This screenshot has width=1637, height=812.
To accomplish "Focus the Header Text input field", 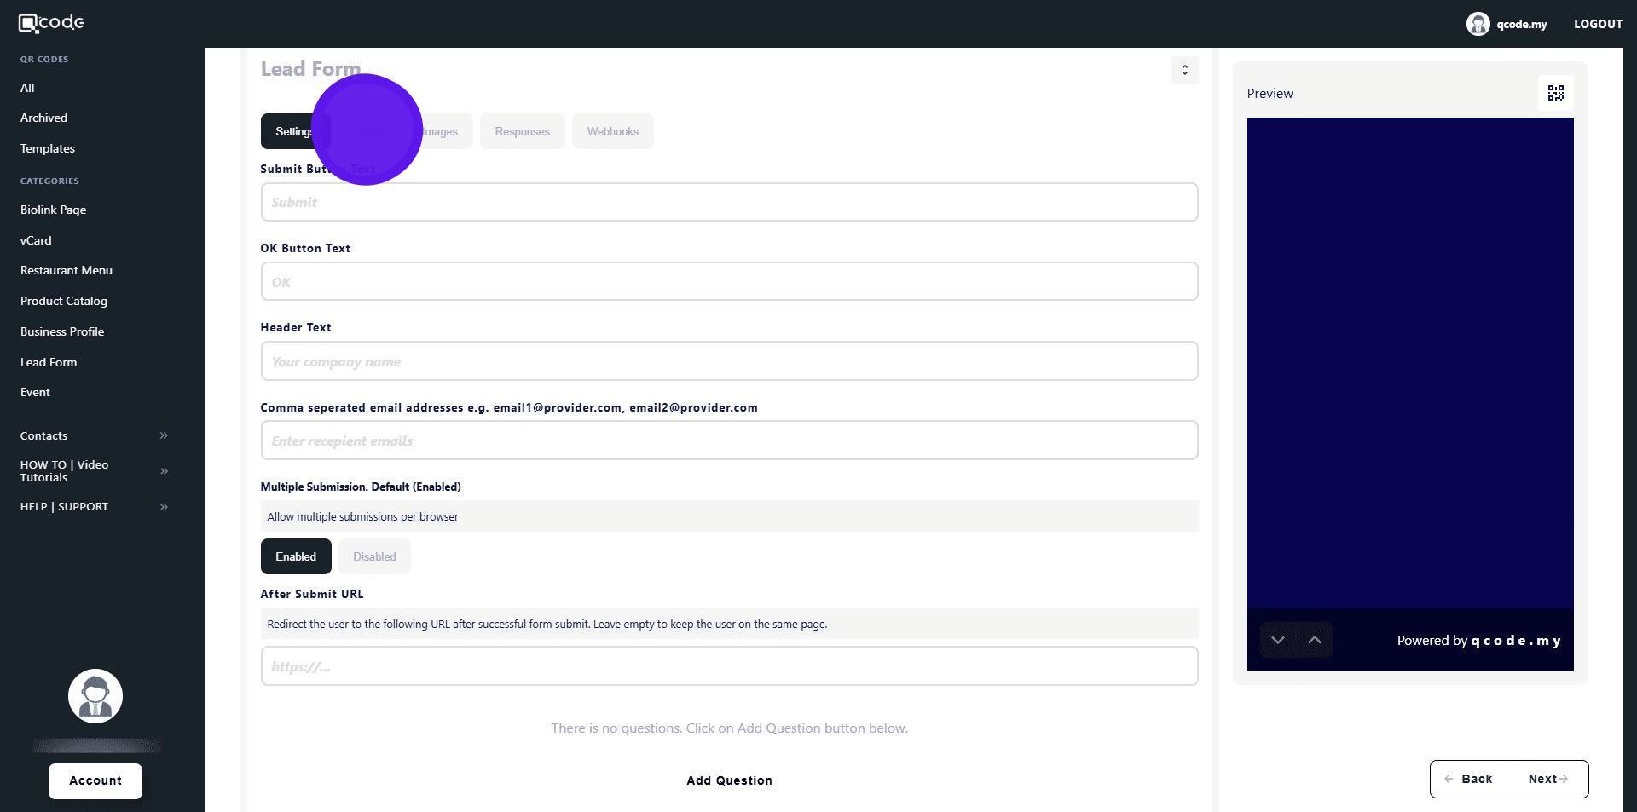I will tap(729, 361).
